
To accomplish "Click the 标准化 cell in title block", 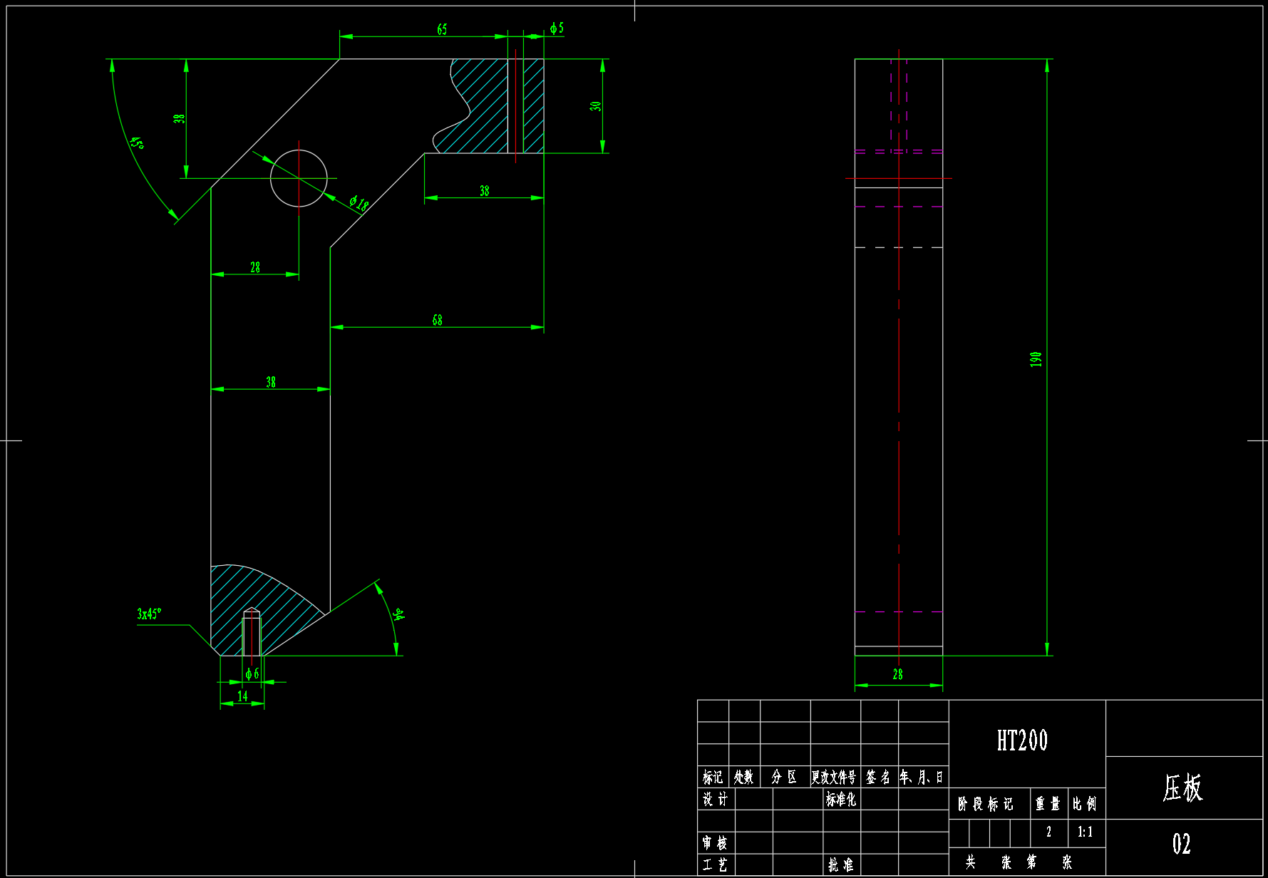I will pyautogui.click(x=840, y=799).
